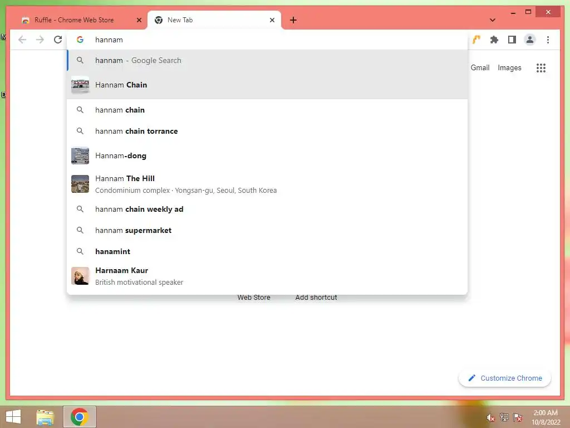The height and width of the screenshot is (428, 570).
Task: Open the Windows Start button
Action: pyautogui.click(x=13, y=417)
